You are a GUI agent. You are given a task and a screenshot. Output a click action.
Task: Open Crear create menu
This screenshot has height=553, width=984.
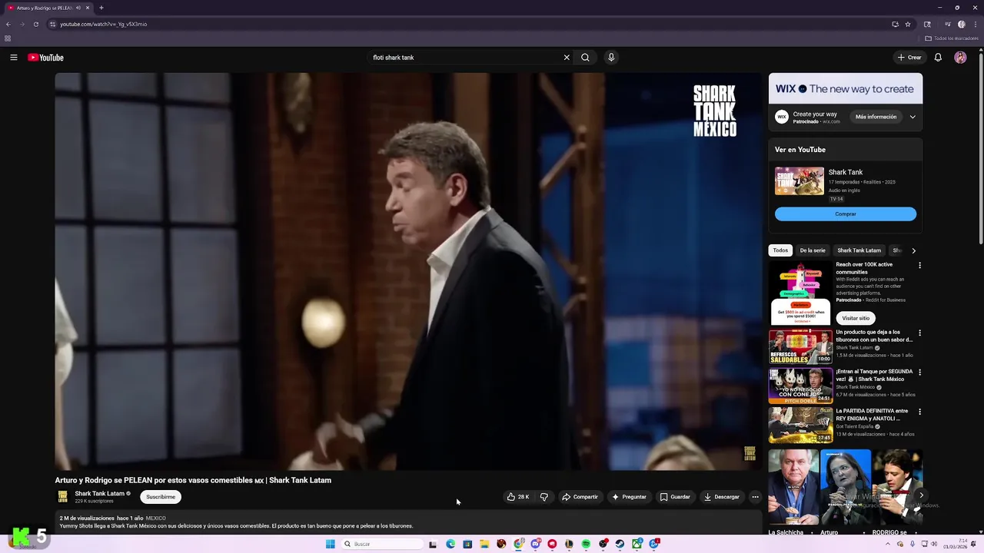tap(909, 58)
